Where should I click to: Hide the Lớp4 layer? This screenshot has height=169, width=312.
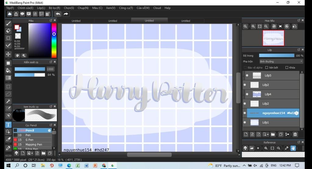[x=247, y=94]
